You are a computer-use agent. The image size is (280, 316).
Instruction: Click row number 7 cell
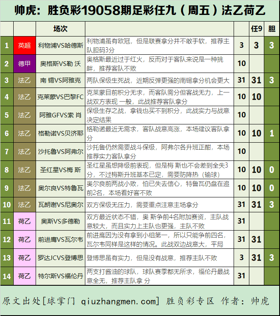(x=7, y=151)
